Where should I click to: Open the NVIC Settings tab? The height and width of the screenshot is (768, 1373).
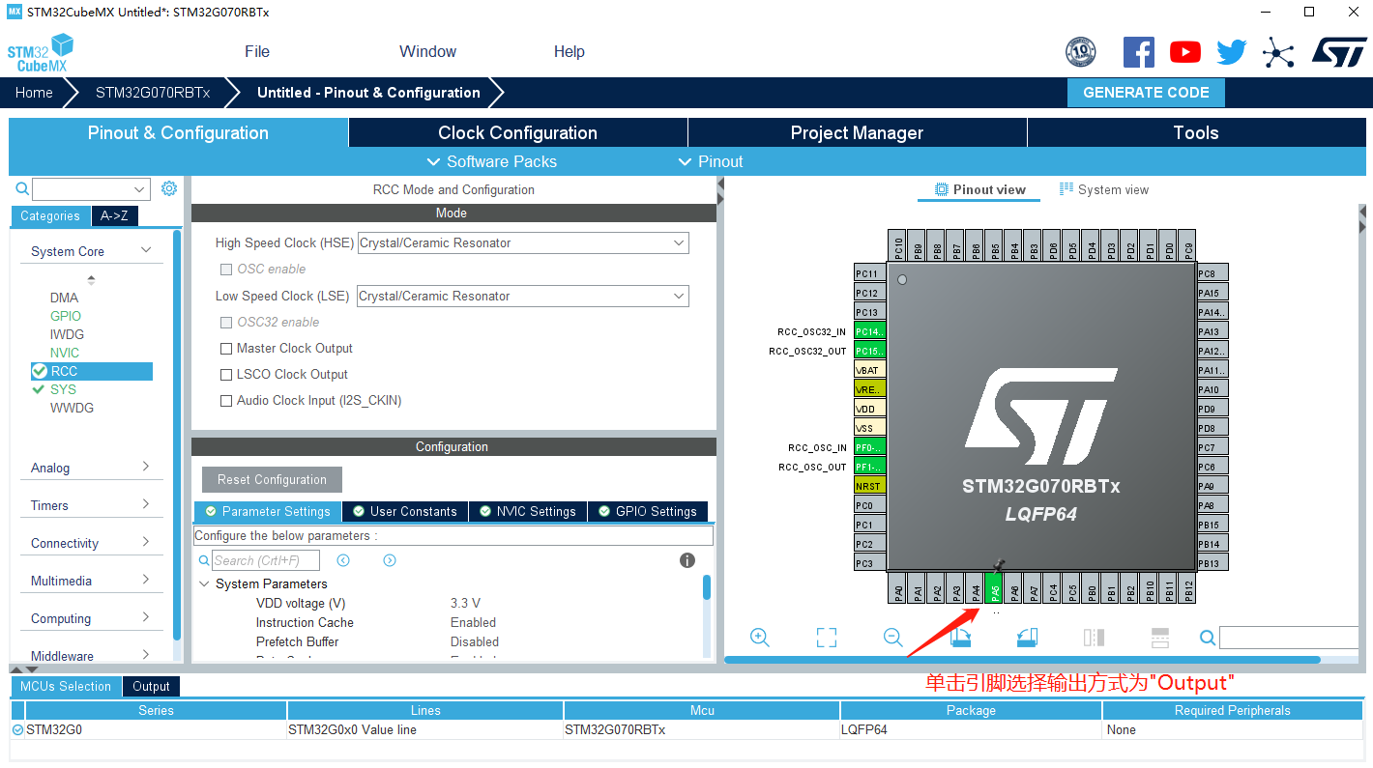coord(528,512)
